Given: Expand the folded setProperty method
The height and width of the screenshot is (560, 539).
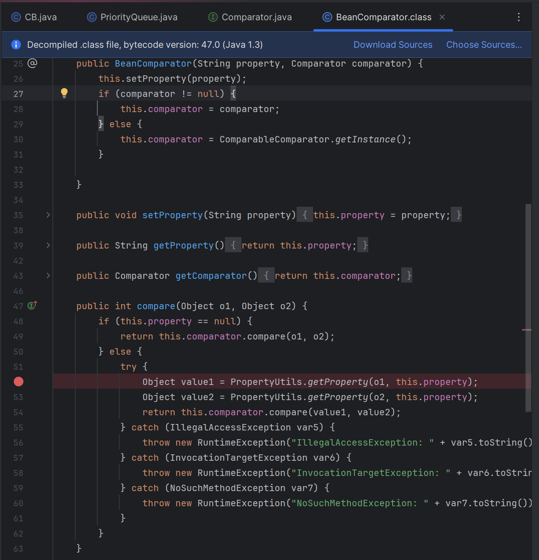Looking at the screenshot, I should pyautogui.click(x=48, y=215).
